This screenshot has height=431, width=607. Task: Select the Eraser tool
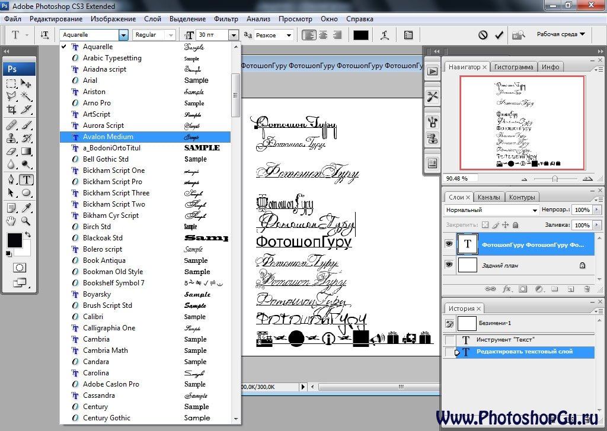pyautogui.click(x=11, y=151)
